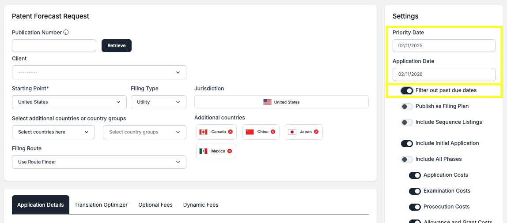Switch off Prosecution Costs

pyautogui.click(x=415, y=207)
